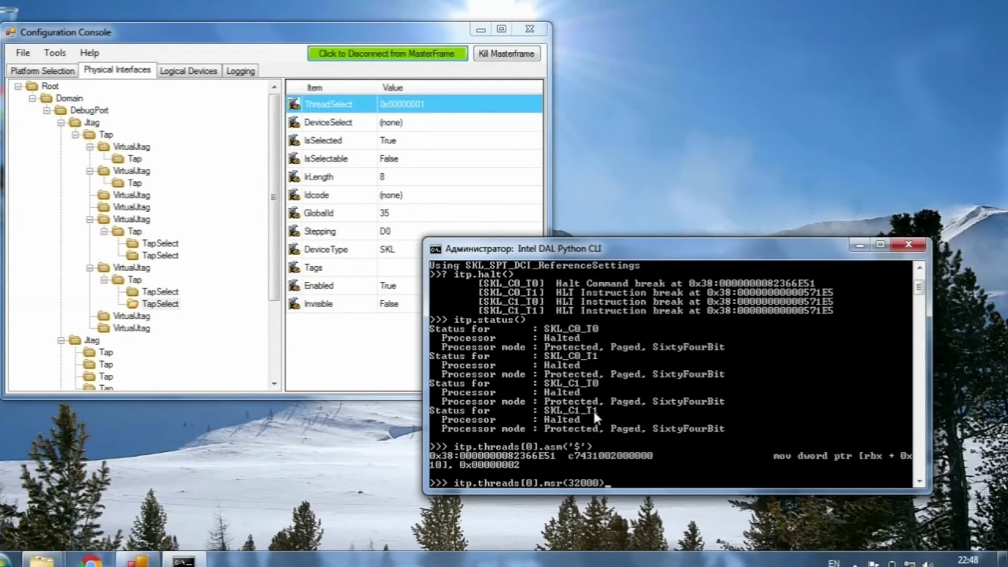Click the icon beside ThreadSelect property
1008x567 pixels.
coord(295,104)
